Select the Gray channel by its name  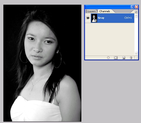(101, 18)
